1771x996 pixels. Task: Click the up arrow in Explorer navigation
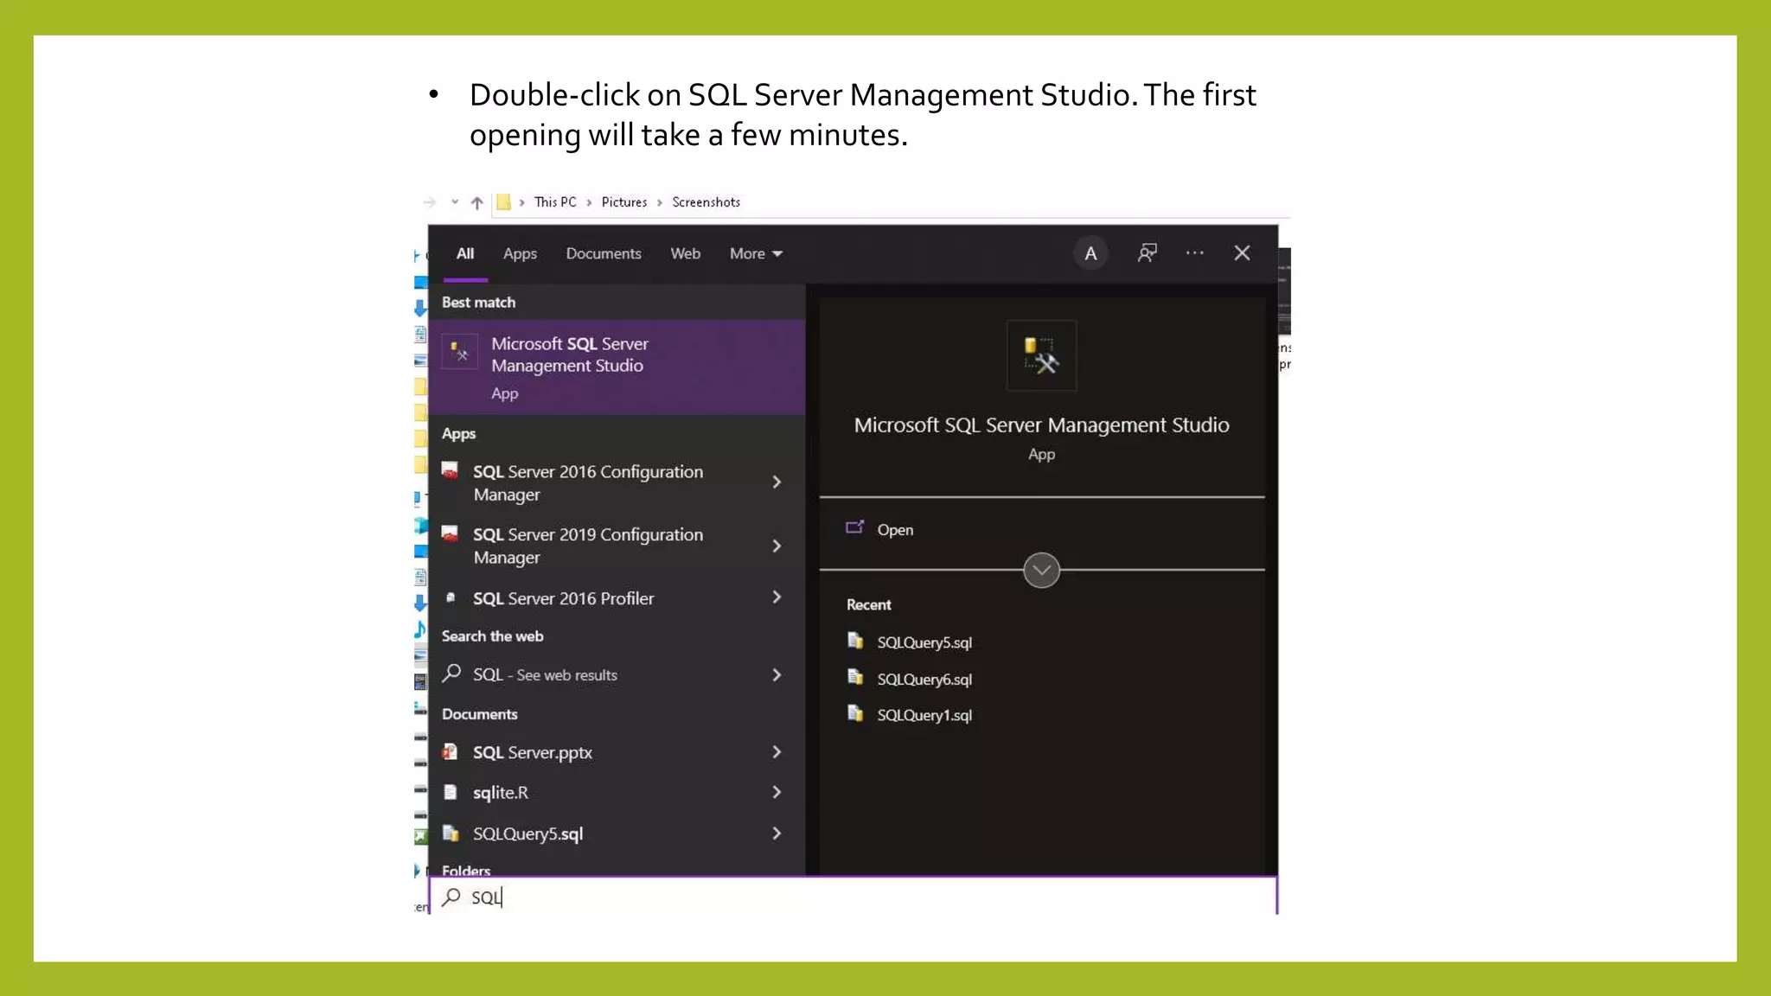[476, 202]
